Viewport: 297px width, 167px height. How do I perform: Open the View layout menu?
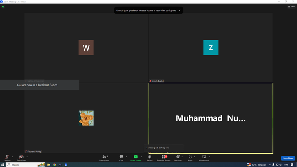click(x=291, y=6)
